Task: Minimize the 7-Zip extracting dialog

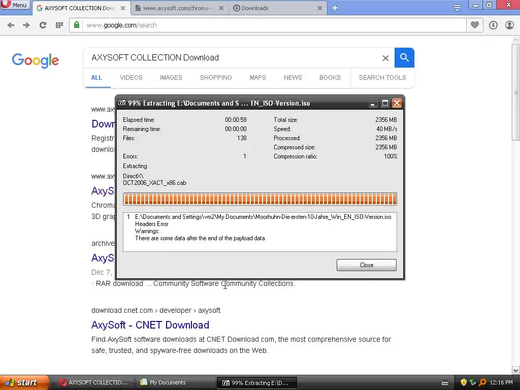Action: tap(373, 103)
